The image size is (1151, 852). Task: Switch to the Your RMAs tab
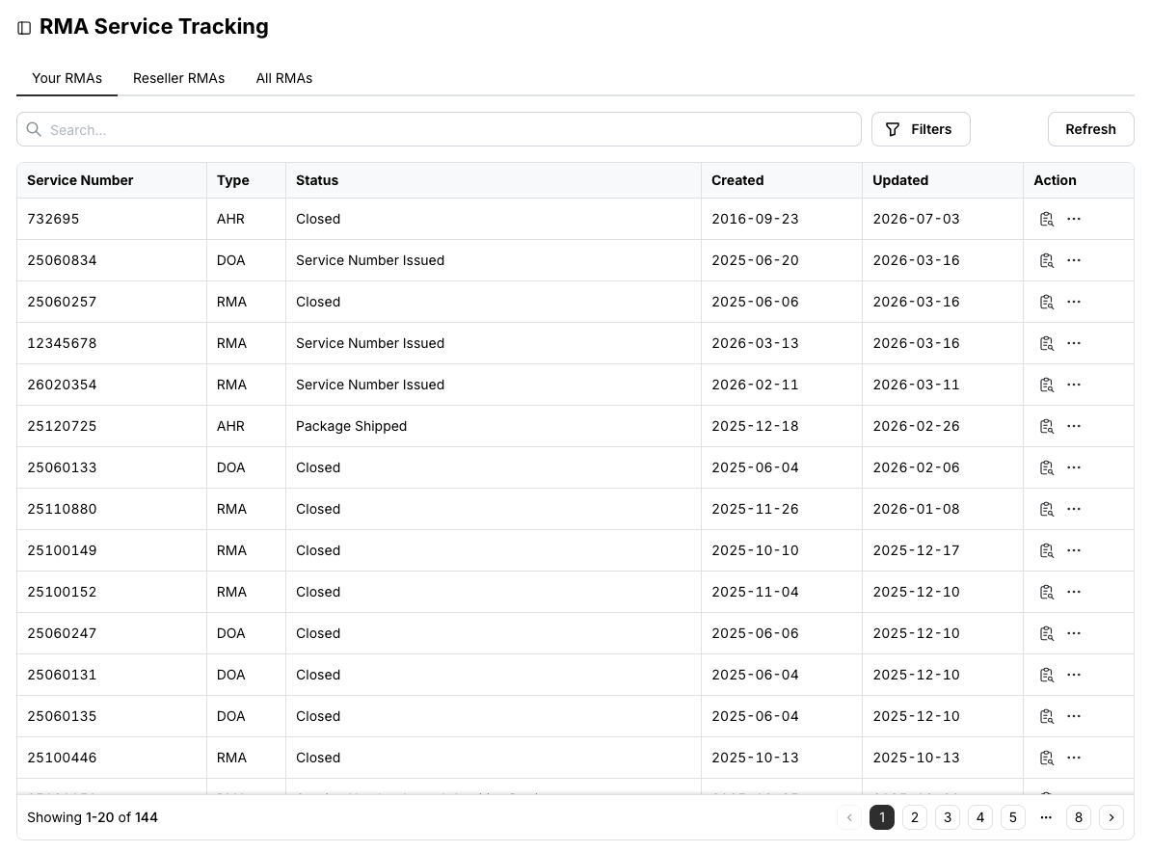[x=67, y=78]
